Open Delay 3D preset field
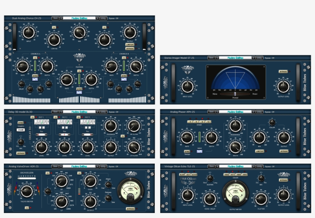This screenshot has height=218, width=315. [x=79, y=111]
